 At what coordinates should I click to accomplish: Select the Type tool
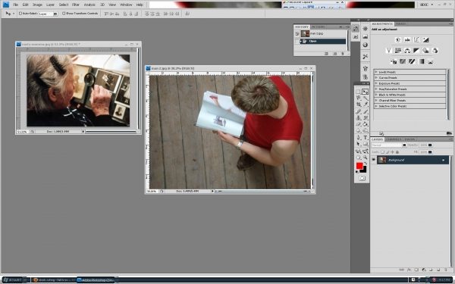[366, 137]
